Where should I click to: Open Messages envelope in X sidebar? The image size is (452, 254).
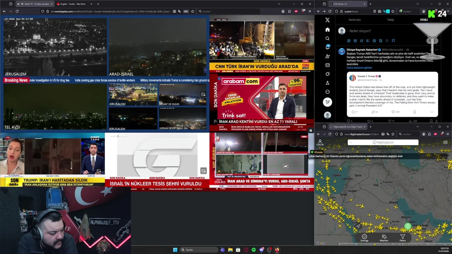327,65
